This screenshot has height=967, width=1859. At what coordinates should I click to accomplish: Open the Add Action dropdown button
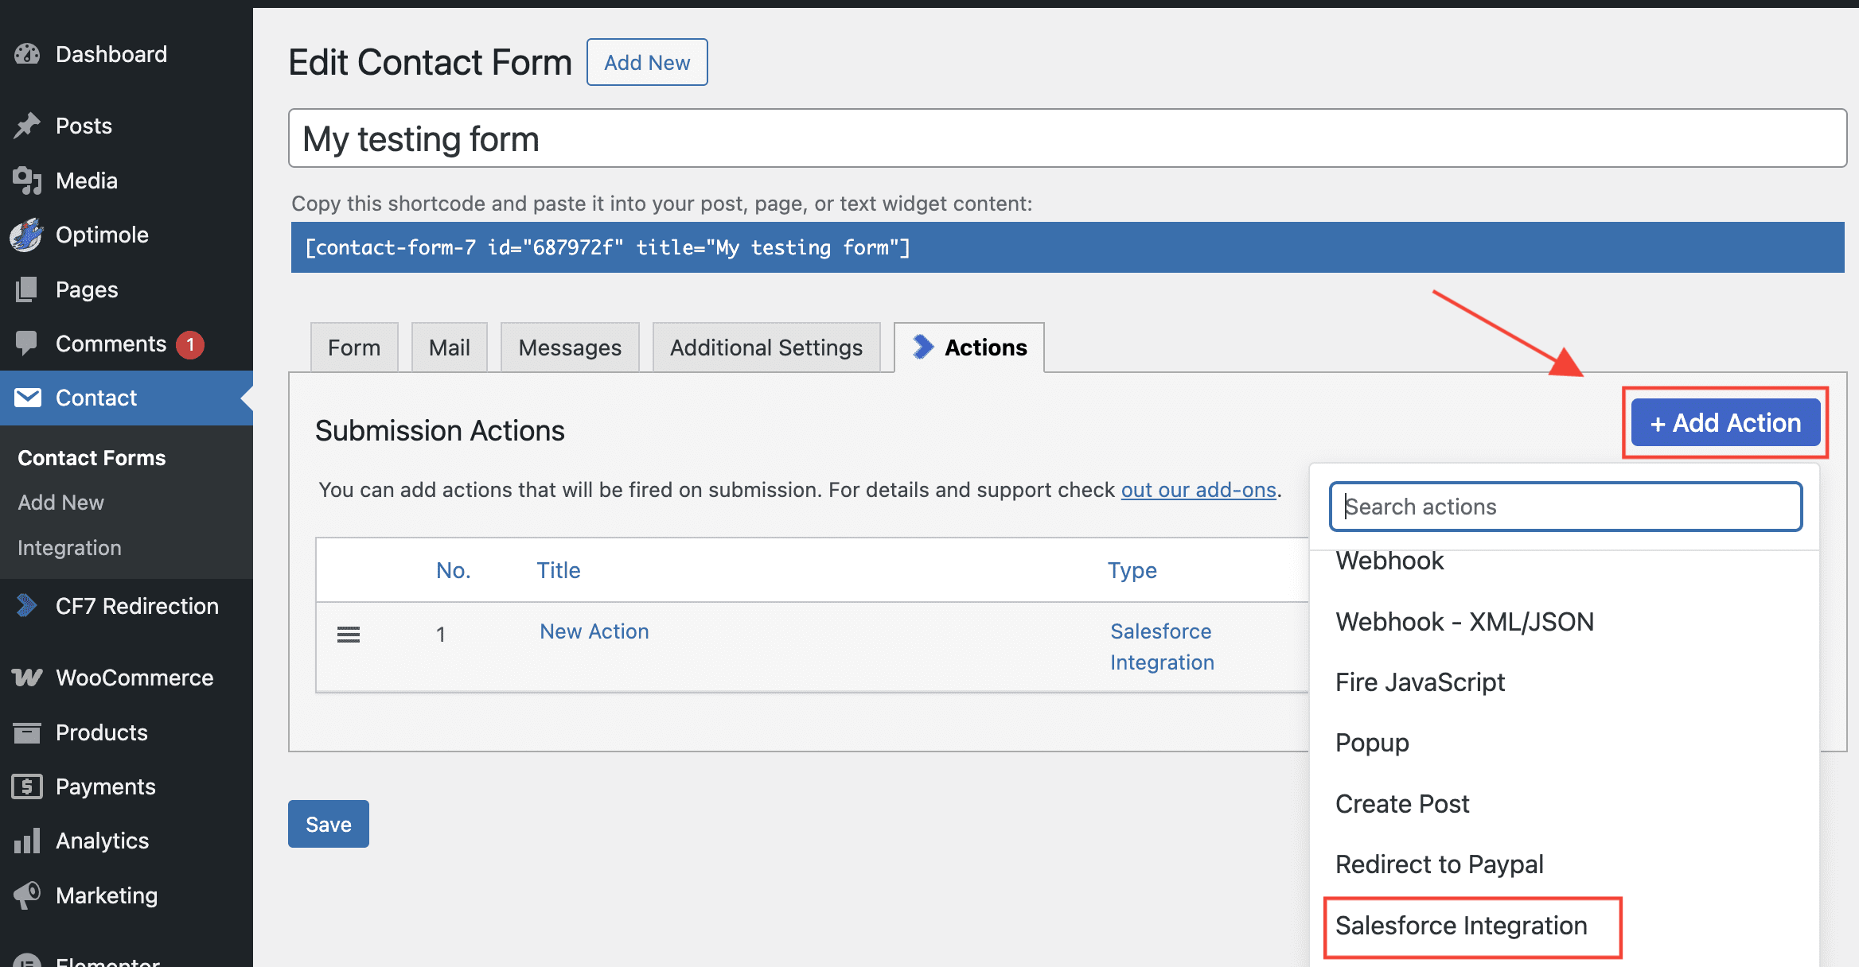(1725, 423)
